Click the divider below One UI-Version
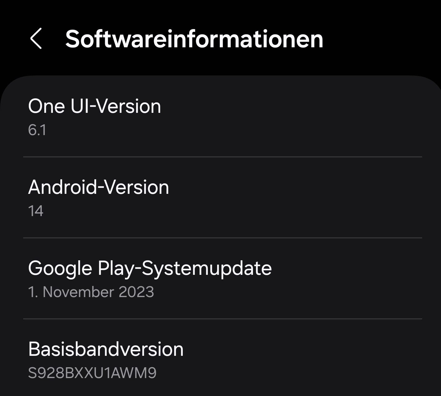Screen dimensions: 441x396 [223, 157]
